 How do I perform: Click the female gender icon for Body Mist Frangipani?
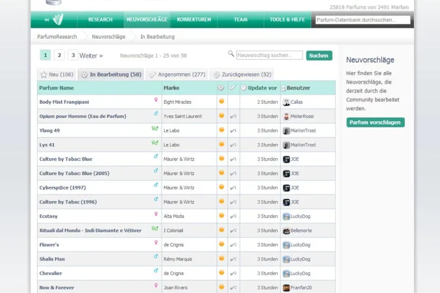pos(156,100)
